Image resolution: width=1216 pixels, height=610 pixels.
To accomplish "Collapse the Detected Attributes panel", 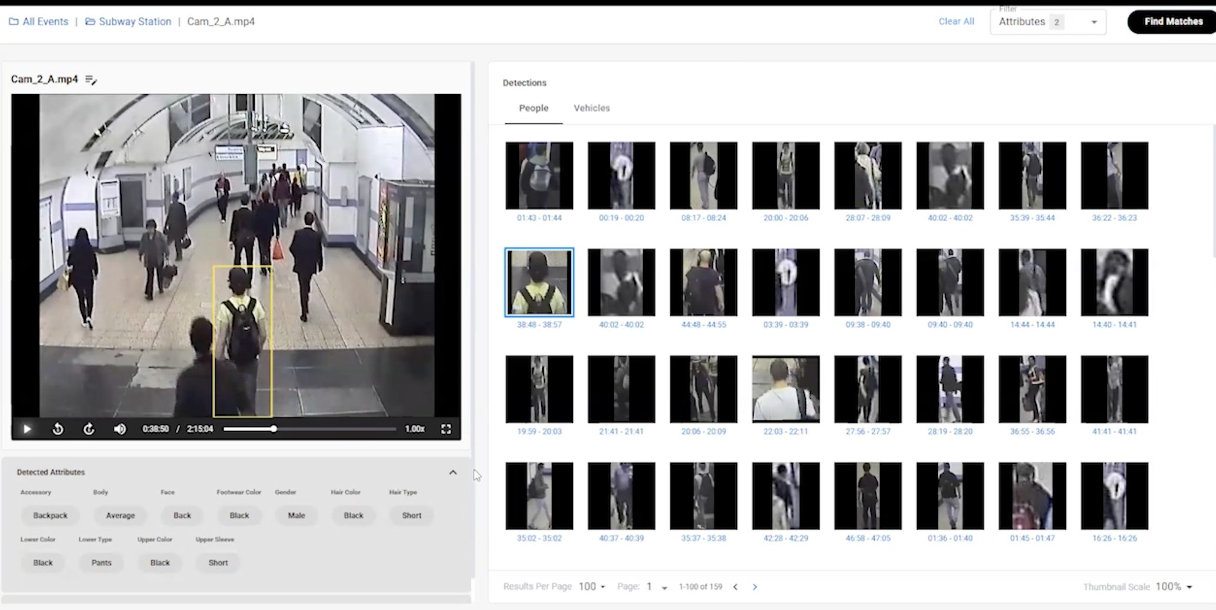I will tap(452, 472).
